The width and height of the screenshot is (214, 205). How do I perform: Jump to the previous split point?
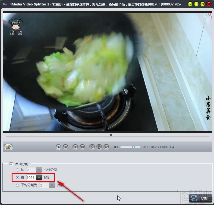point(75,147)
